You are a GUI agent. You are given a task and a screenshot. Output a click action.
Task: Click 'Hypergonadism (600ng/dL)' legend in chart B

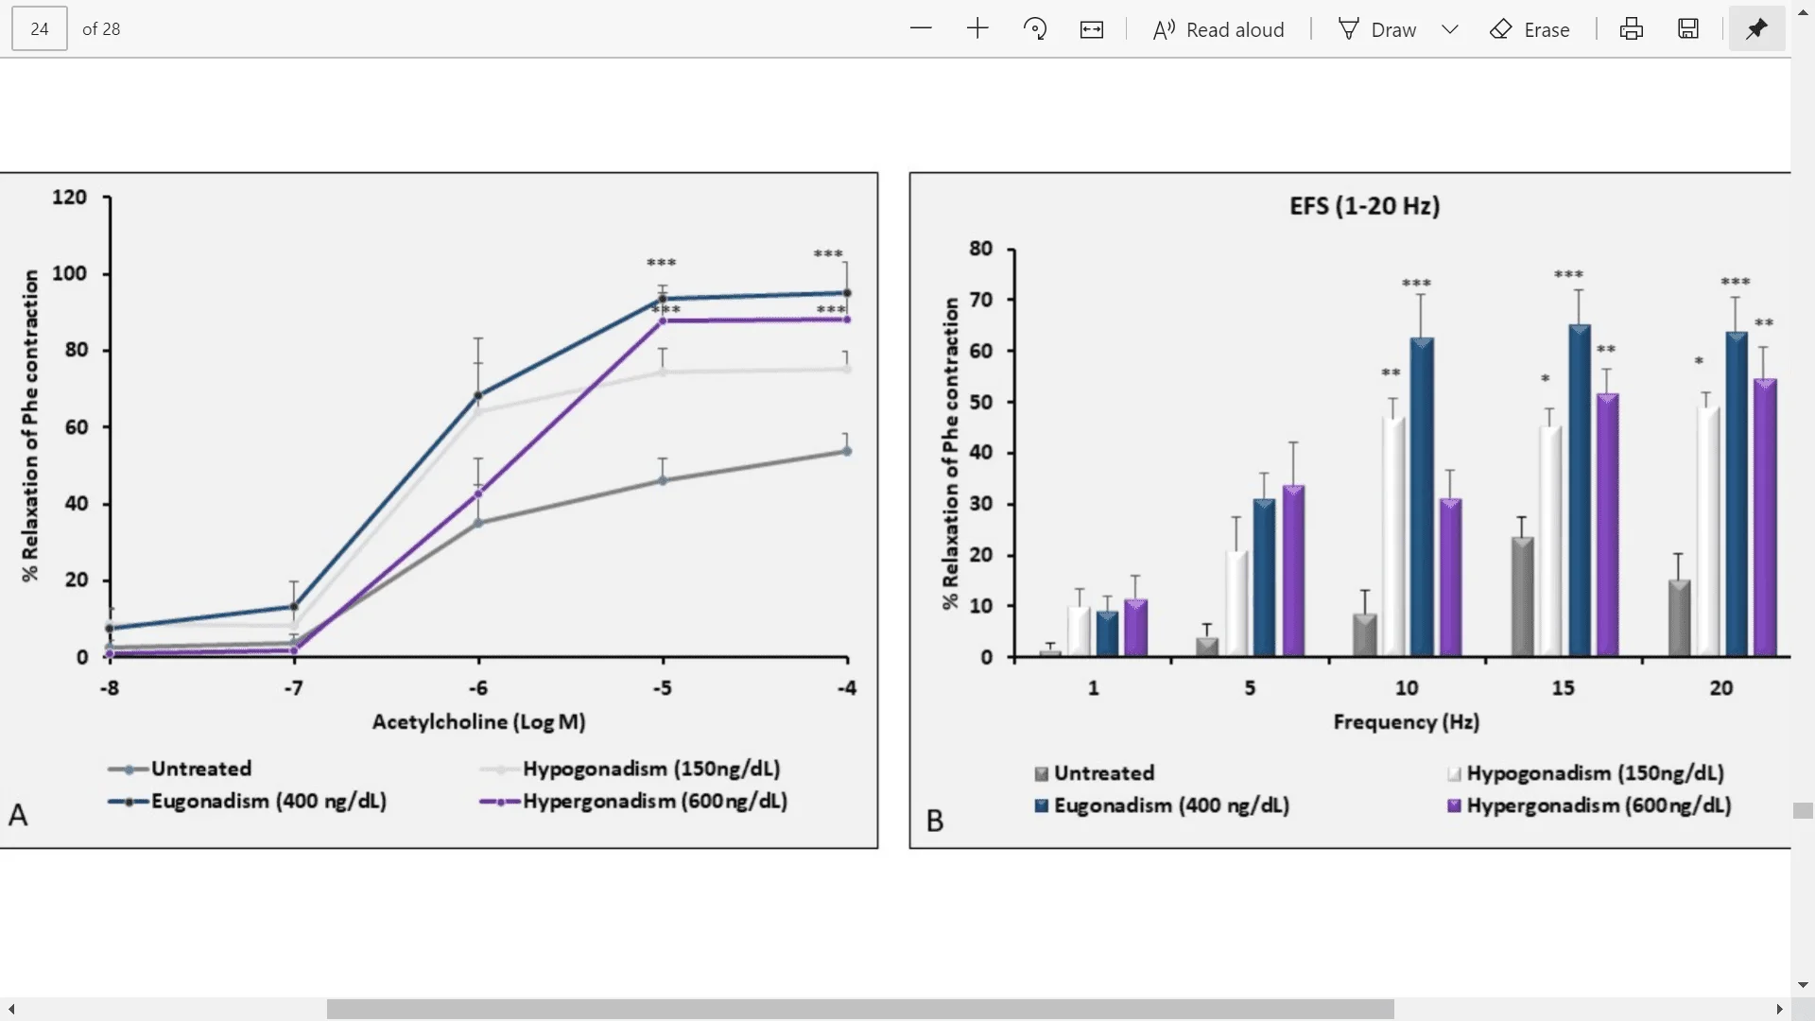1589,805
